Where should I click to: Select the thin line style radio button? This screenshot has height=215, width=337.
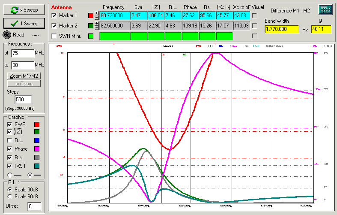[10, 175]
